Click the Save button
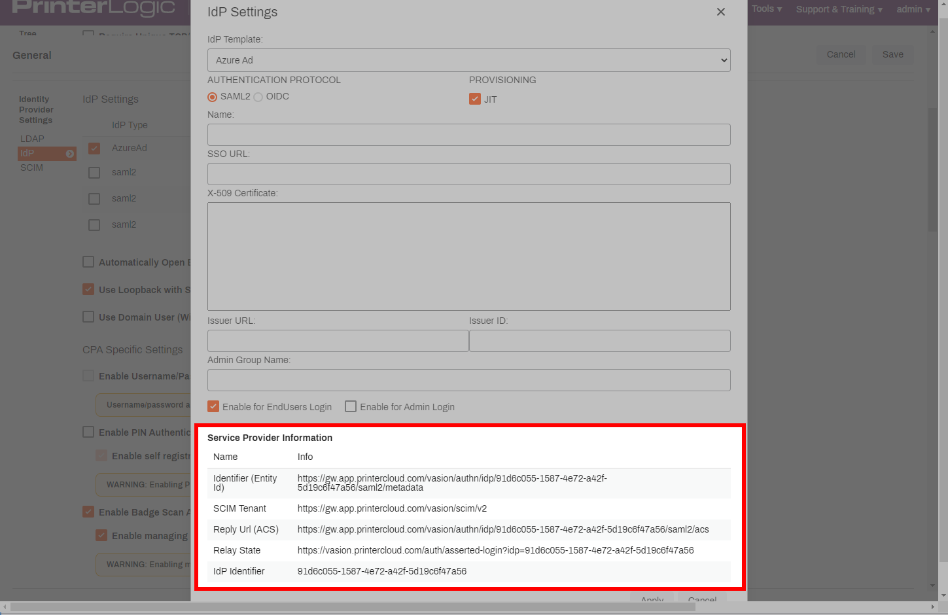The width and height of the screenshot is (948, 615). 892,54
